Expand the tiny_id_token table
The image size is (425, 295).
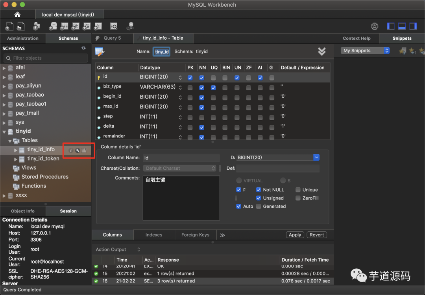(x=16, y=159)
